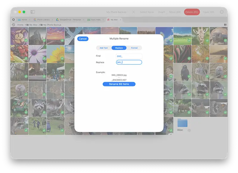Image resolution: width=238 pixels, height=173 pixels.
Task: Click the Multiple Rename dialog title
Action: pos(119,38)
